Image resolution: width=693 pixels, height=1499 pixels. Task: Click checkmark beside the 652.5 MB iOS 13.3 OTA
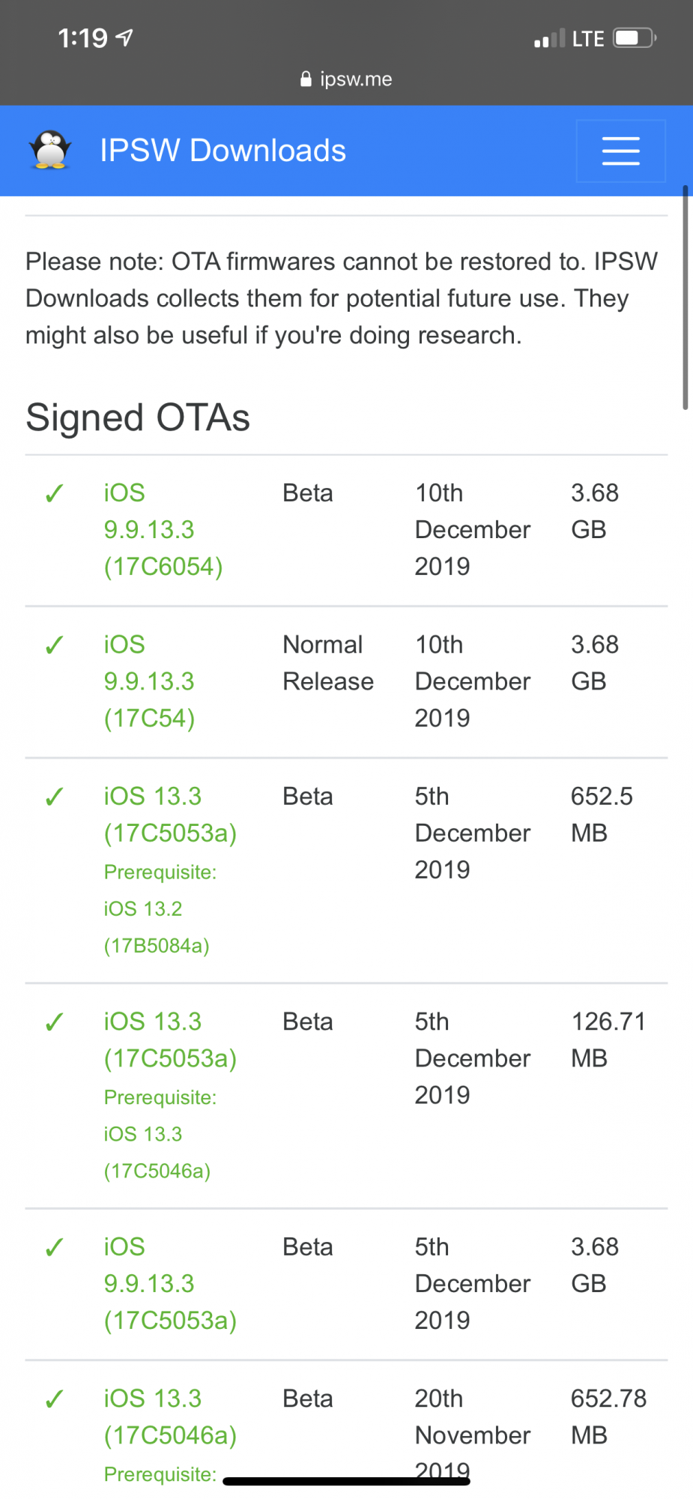(x=54, y=796)
